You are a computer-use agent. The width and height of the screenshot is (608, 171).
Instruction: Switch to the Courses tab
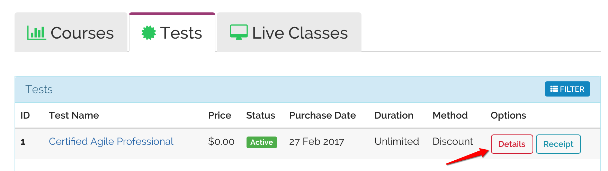click(71, 32)
